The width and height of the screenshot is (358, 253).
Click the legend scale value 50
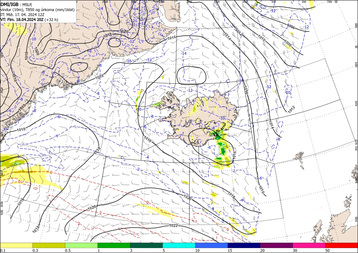click(x=328, y=251)
